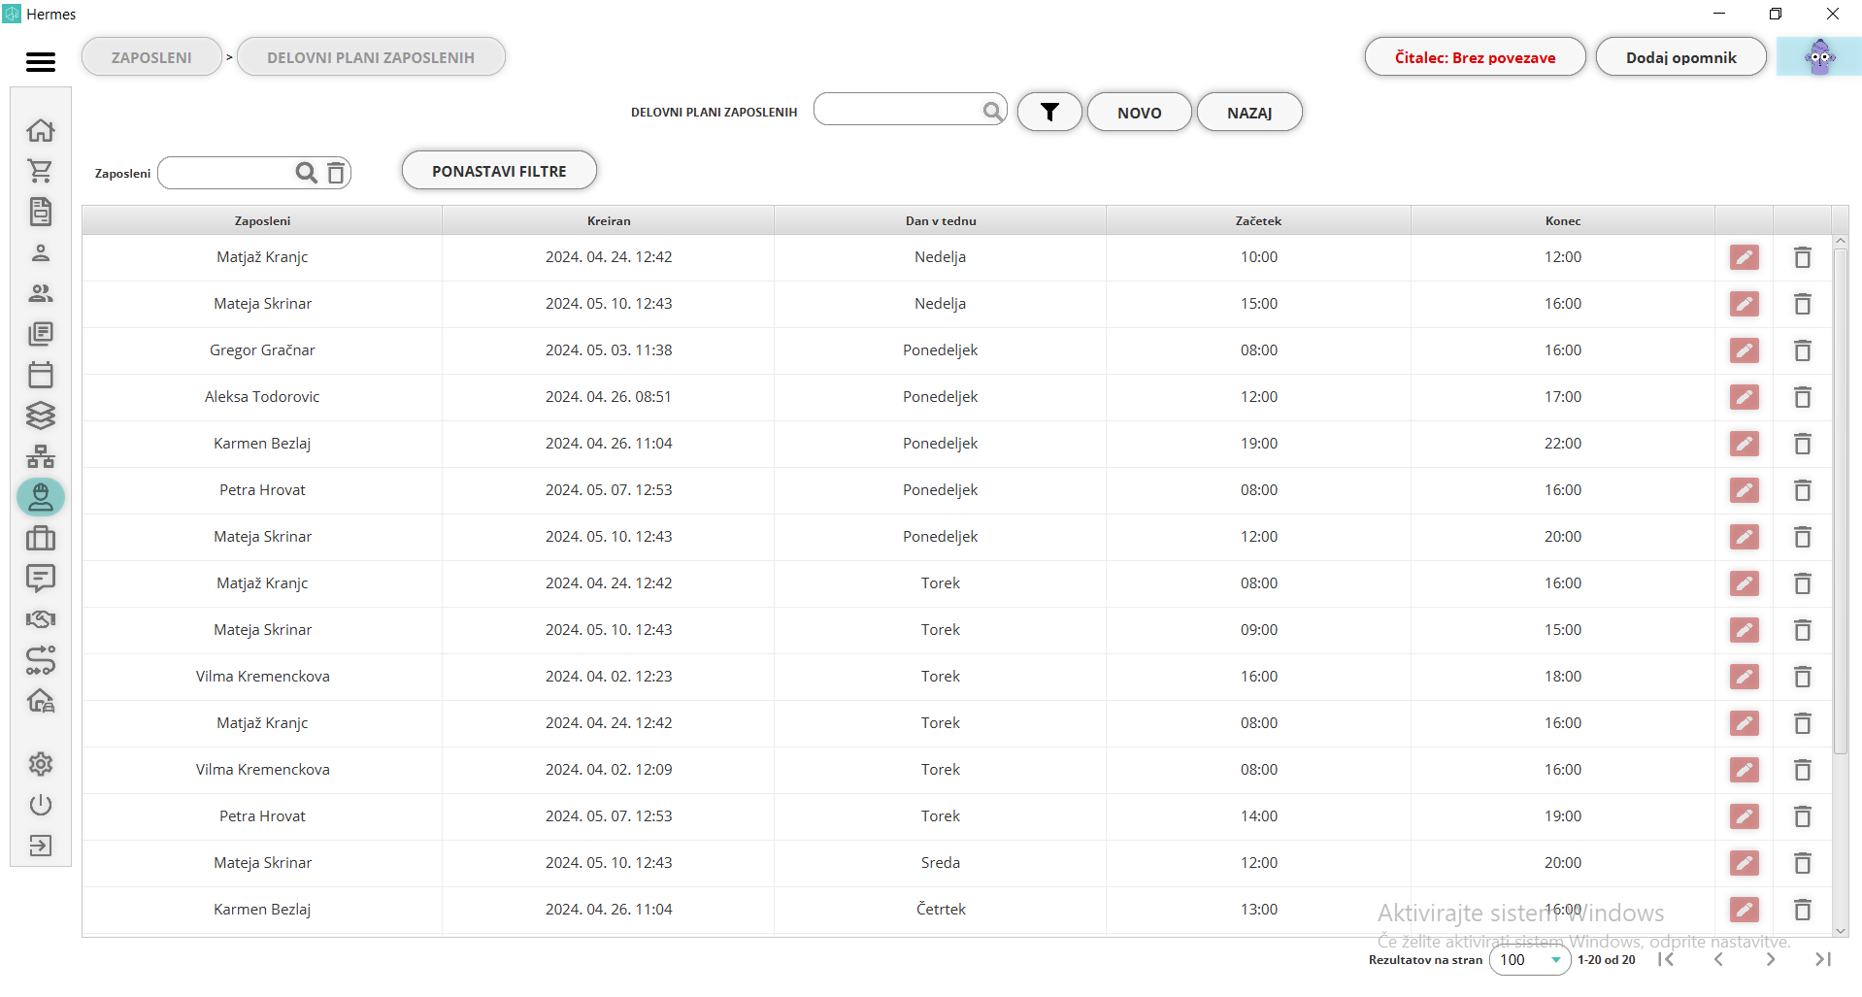Click DELOVNI PLANI ZAPOSLENIH breadcrumb
Viewport: 1862px width, 997px height.
[x=371, y=57]
